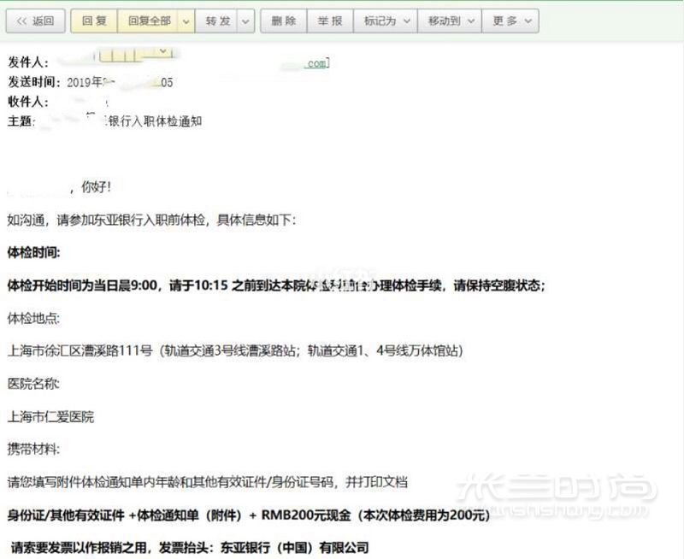684x559 pixels.
Task: Click the 收件人: label
Action: (x=28, y=102)
